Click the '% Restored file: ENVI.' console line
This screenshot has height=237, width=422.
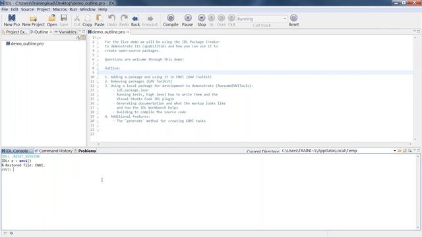23,165
